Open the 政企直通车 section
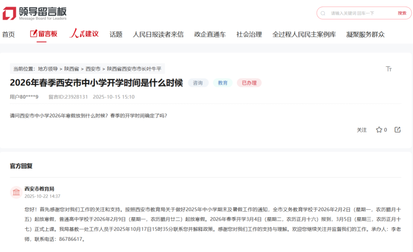This screenshot has height=252, width=413. pos(210,34)
